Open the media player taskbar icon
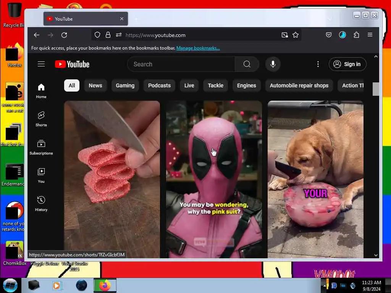Viewport: 391px width, 293px height. [57, 285]
